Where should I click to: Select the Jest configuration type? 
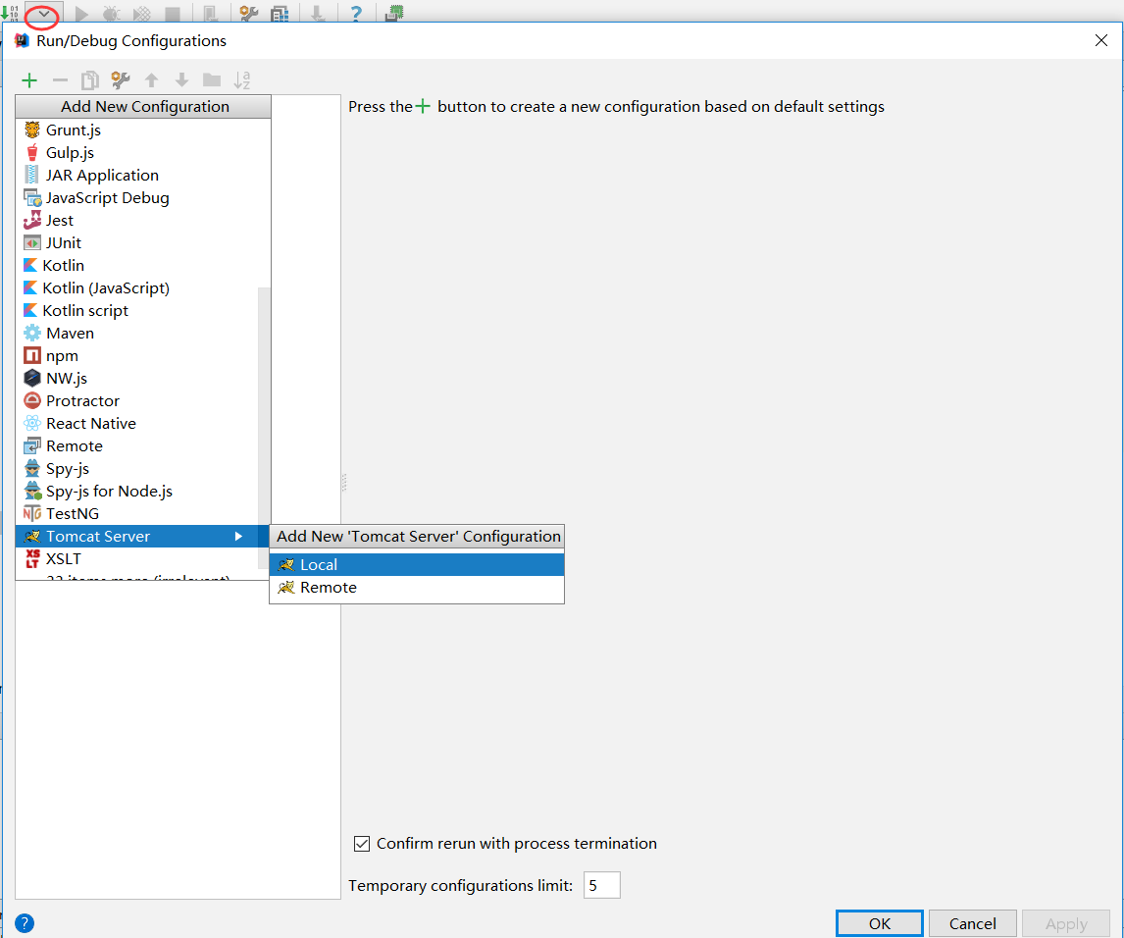143,220
